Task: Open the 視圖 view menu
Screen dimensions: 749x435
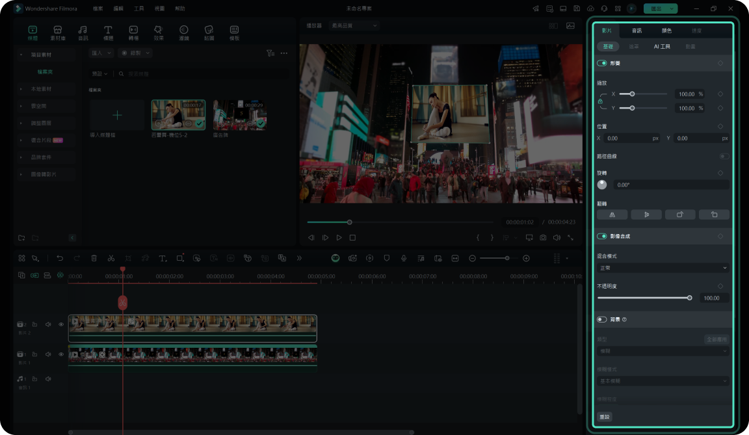Action: pos(159,8)
